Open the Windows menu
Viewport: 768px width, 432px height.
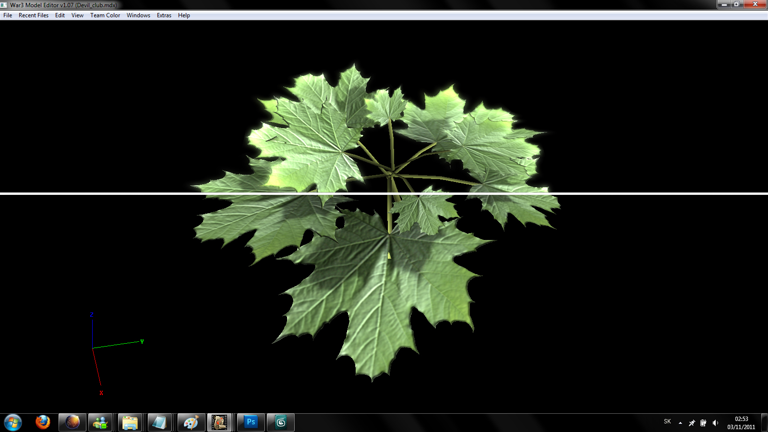[138, 15]
